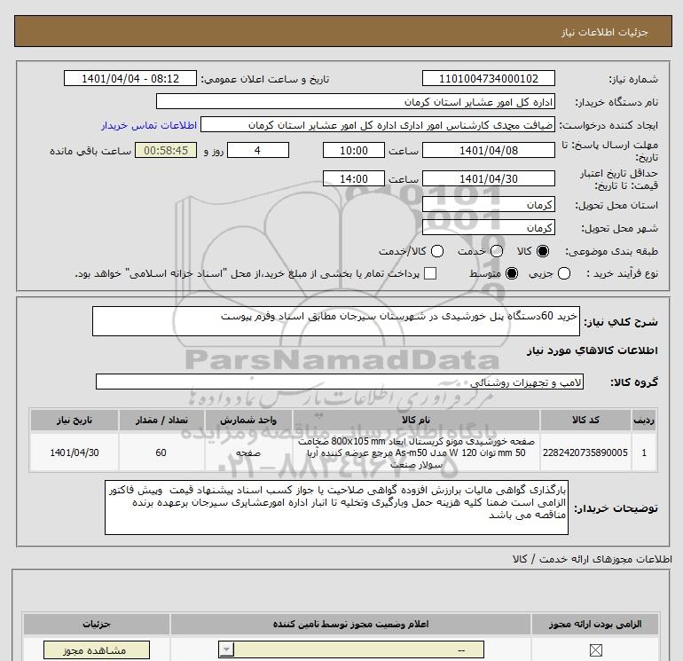Select the متوسط purchase type radio

(512, 273)
